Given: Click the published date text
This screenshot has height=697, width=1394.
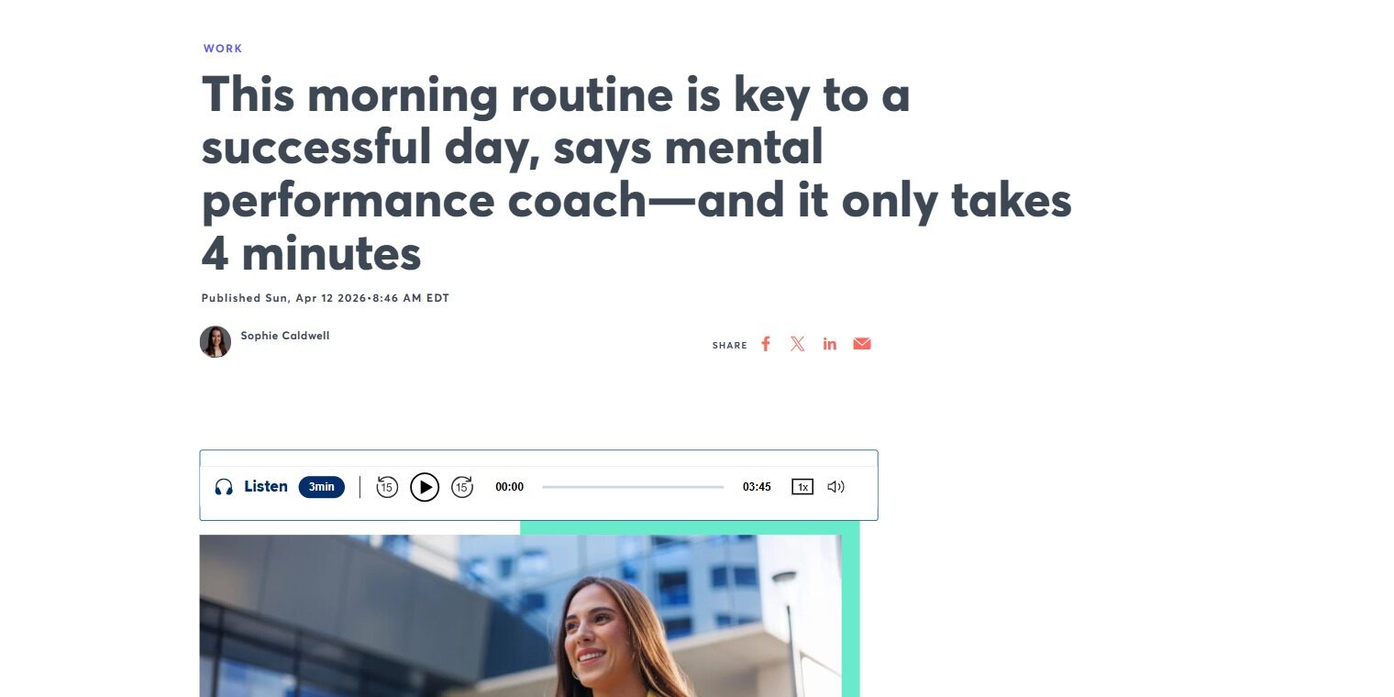Looking at the screenshot, I should point(326,298).
